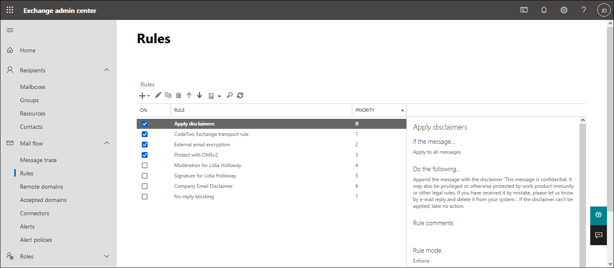Collapse the Recipients section
Viewport: 614px width, 268px height.
[107, 70]
